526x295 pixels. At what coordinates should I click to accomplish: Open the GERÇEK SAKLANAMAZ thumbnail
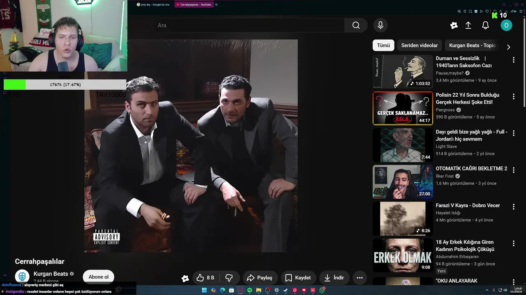pyautogui.click(x=403, y=108)
